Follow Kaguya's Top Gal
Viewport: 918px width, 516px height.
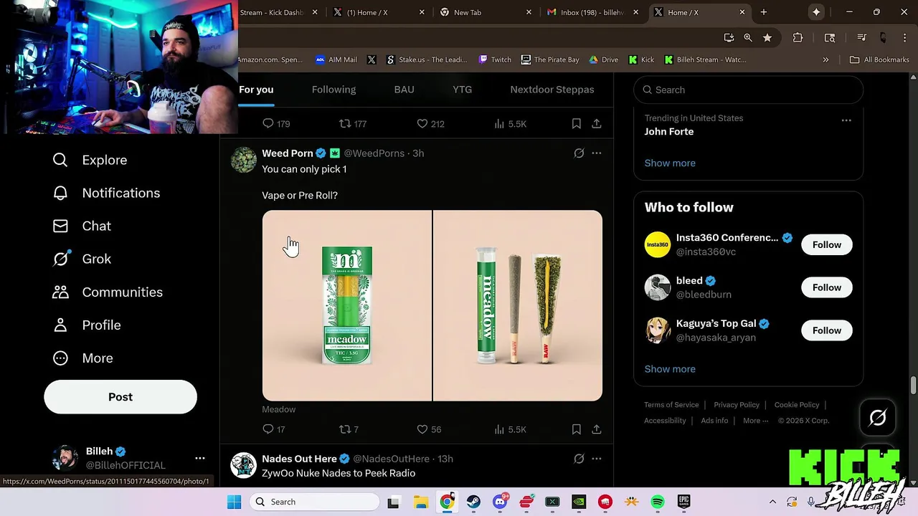click(827, 330)
